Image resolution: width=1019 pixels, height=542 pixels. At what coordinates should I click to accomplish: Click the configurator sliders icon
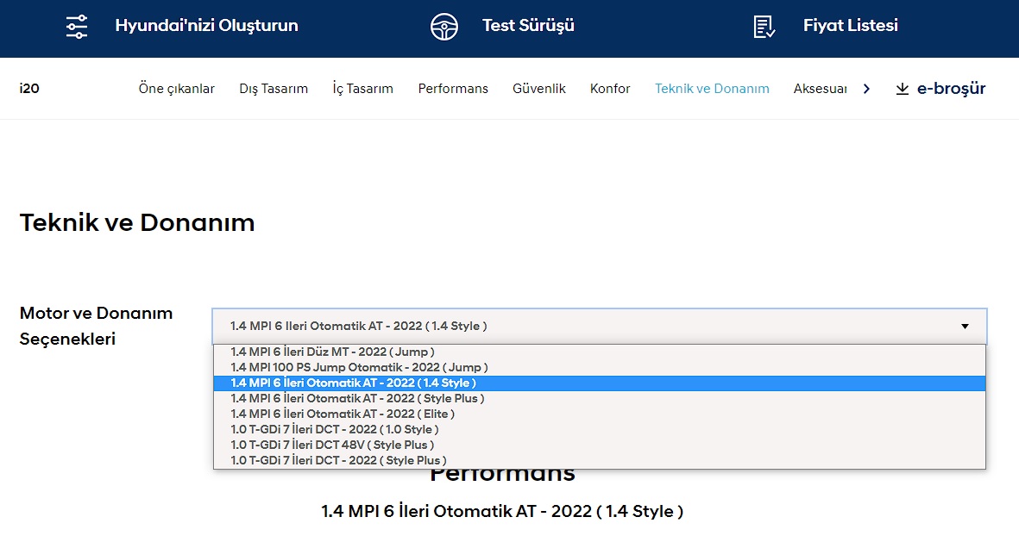pyautogui.click(x=77, y=27)
